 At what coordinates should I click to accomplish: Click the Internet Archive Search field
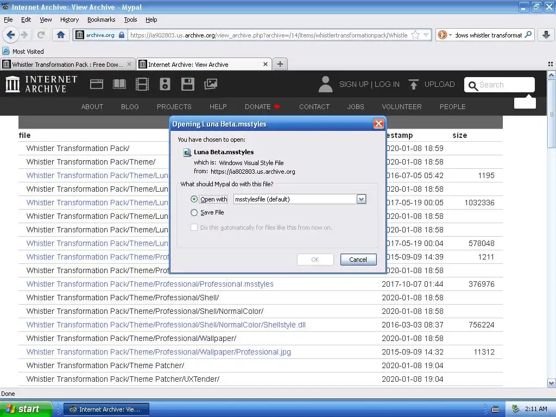tap(500, 85)
